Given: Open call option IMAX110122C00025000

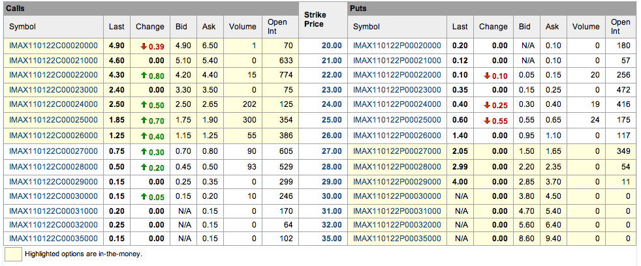Looking at the screenshot, I should (53, 121).
